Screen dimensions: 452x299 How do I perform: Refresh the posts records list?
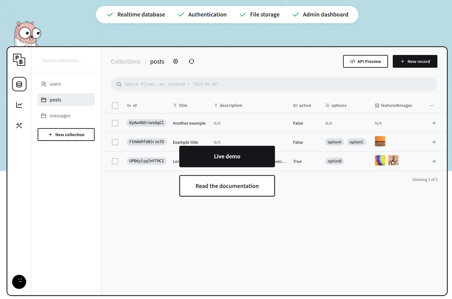(191, 61)
